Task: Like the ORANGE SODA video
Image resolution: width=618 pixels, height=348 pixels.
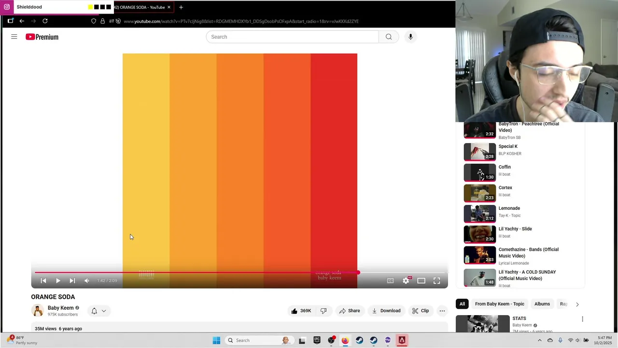Action: pos(301,311)
